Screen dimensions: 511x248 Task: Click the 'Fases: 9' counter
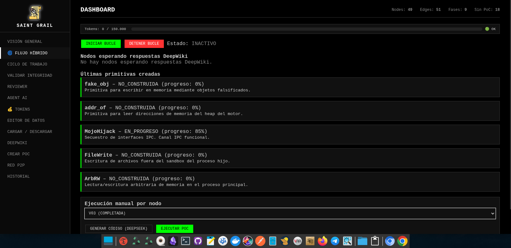(x=457, y=10)
